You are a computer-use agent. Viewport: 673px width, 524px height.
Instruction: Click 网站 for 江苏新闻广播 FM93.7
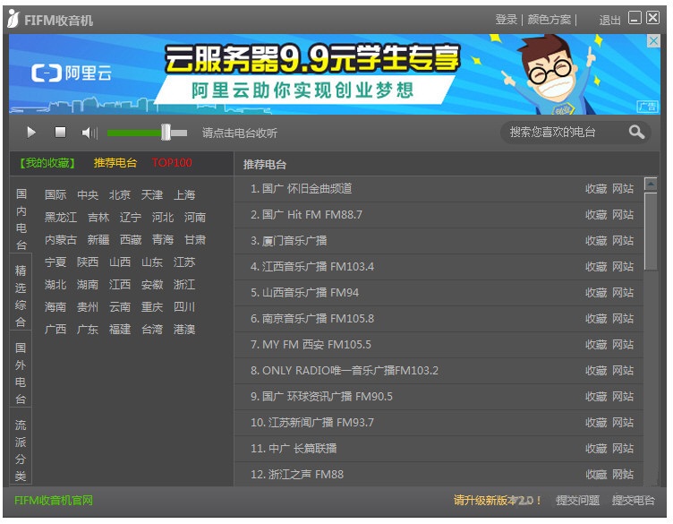pos(623,423)
